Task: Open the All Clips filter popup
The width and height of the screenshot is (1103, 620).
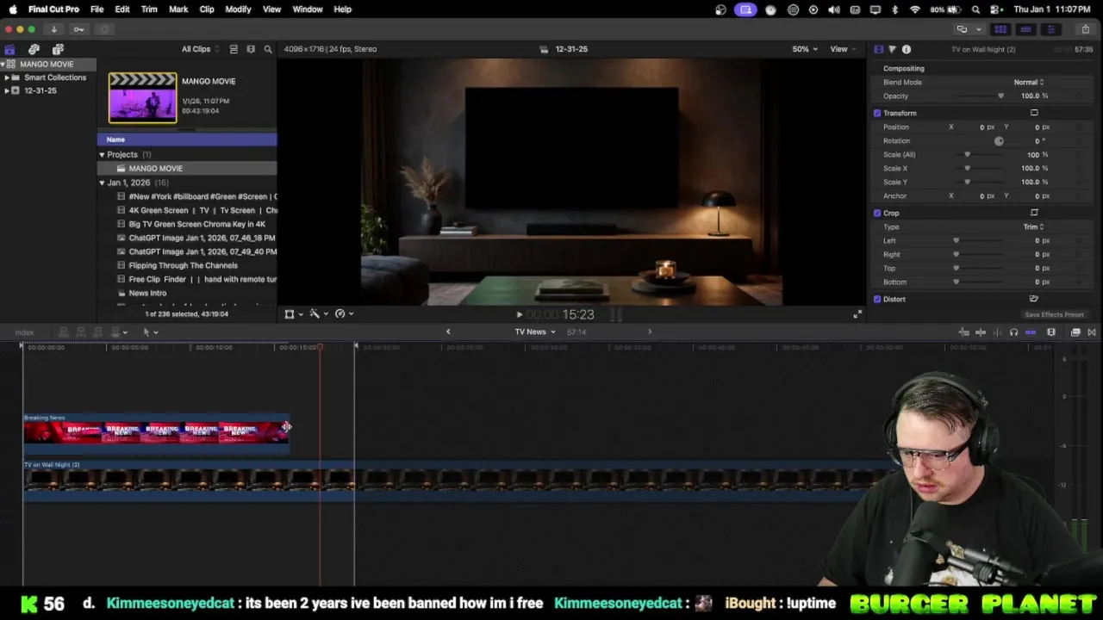Action: (200, 49)
